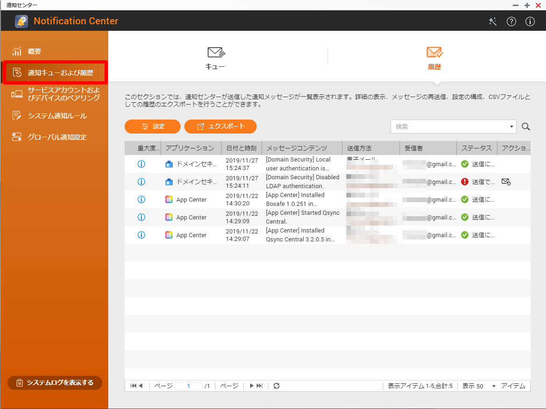This screenshot has width=546, height=409.
Task: Click info severity icon for 14:29:09 row
Action: pyautogui.click(x=141, y=217)
